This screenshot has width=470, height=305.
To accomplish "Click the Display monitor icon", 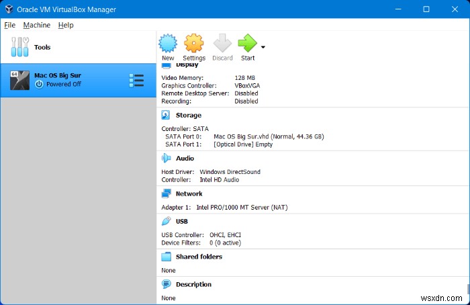I will (x=166, y=65).
